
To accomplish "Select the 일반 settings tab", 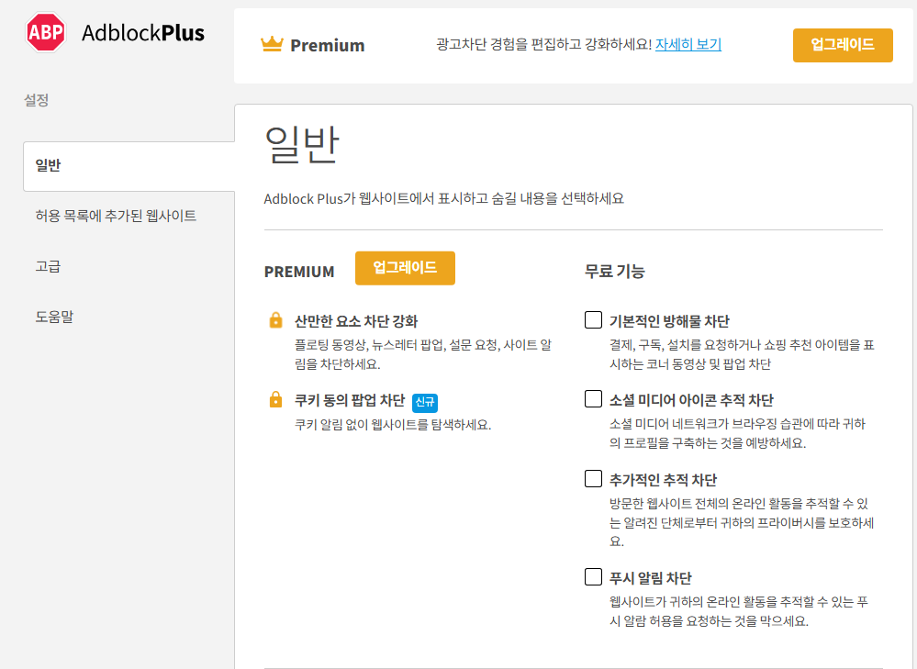I will (129, 166).
